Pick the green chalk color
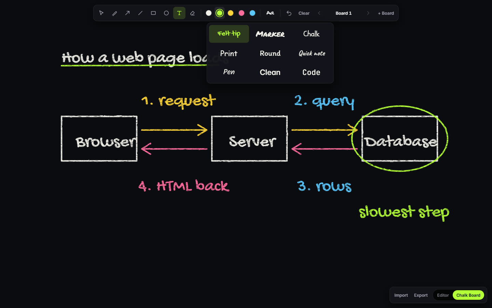 click(220, 13)
